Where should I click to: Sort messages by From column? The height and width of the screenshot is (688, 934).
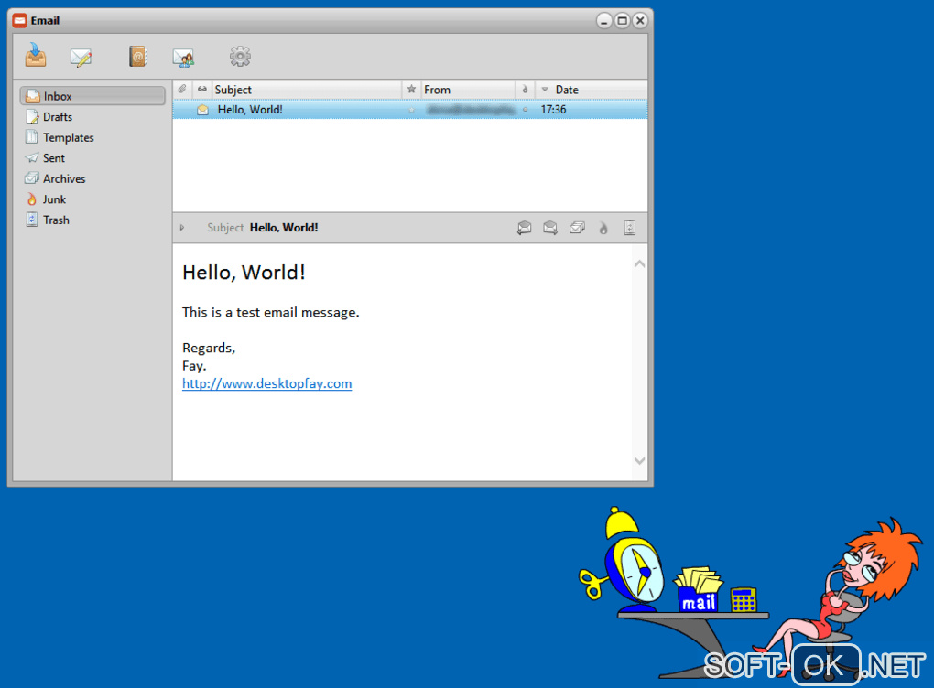pyautogui.click(x=468, y=90)
